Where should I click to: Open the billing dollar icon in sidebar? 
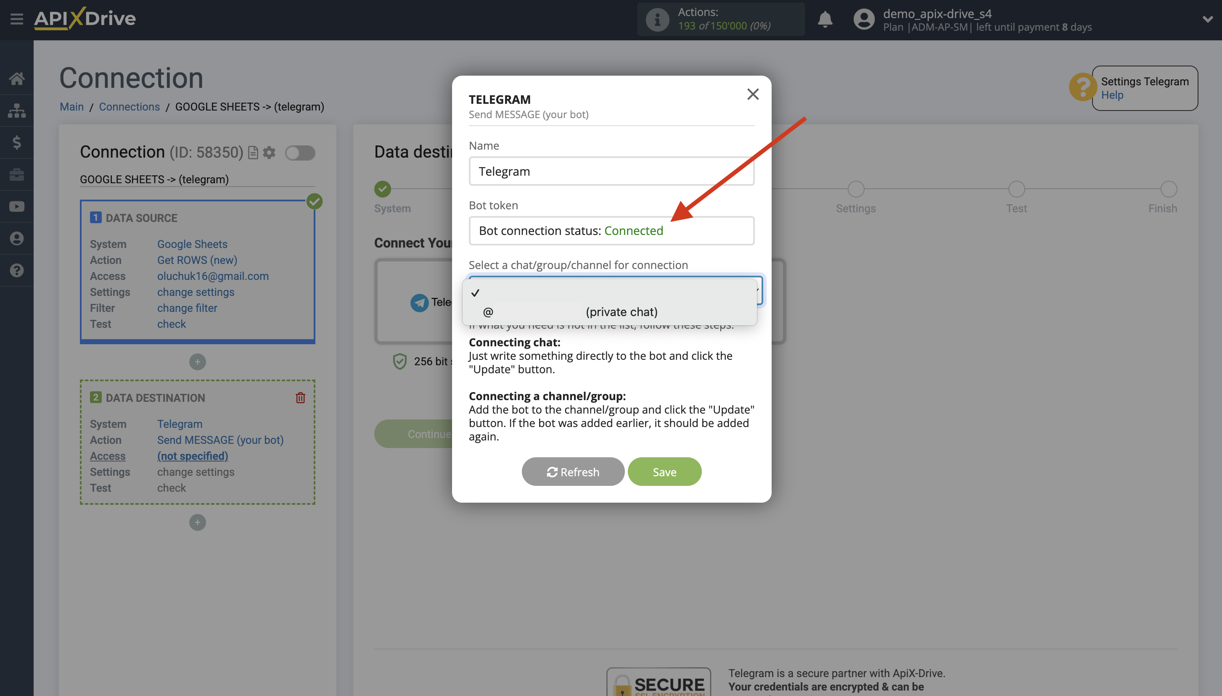pos(17,142)
